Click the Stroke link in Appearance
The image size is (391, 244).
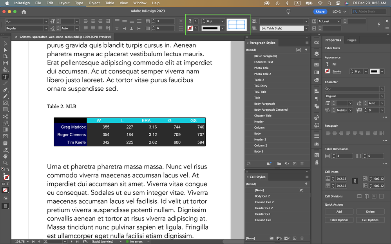click(337, 72)
